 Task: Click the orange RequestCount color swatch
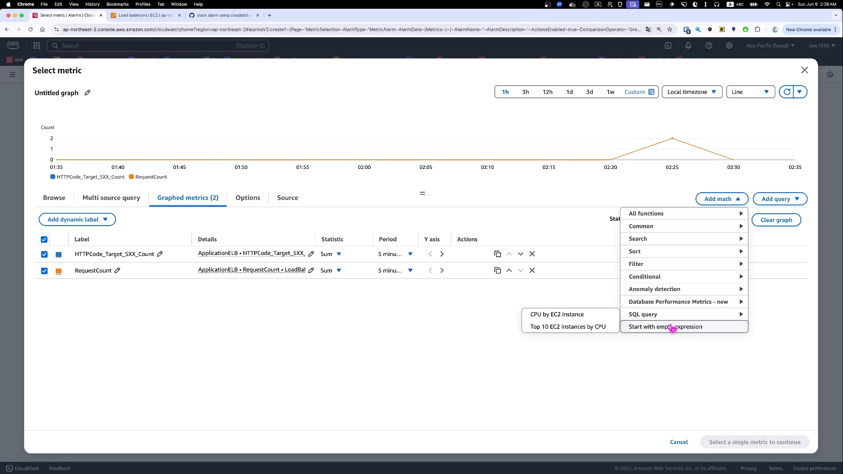(58, 271)
